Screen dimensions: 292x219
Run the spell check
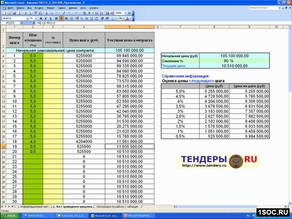[x=36, y=13]
